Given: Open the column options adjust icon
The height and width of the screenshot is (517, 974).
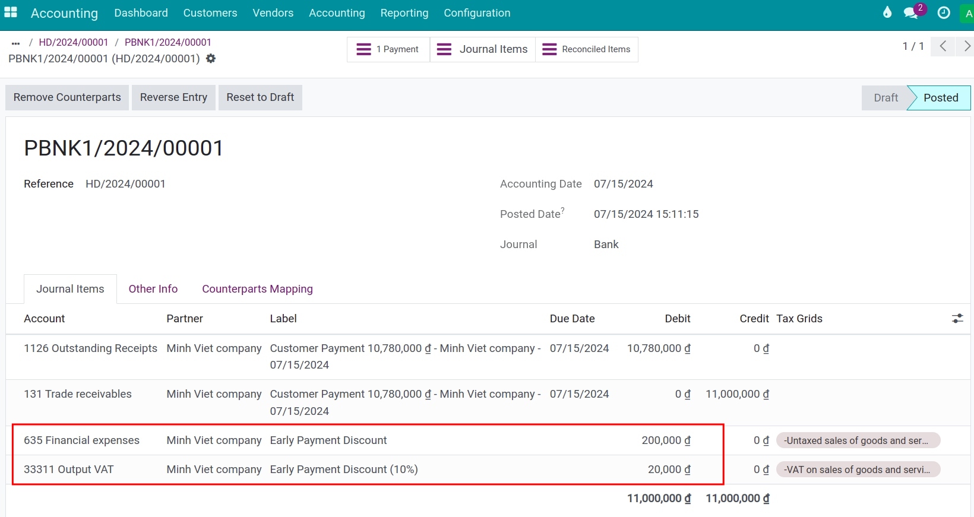Looking at the screenshot, I should (957, 319).
